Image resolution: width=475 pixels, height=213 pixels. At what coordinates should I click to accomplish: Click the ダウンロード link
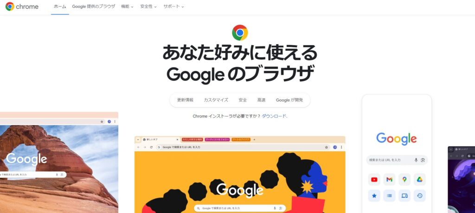(x=274, y=116)
